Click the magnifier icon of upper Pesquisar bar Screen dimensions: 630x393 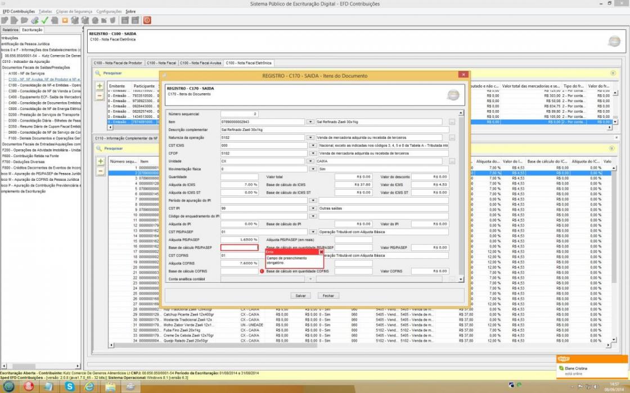coord(98,74)
